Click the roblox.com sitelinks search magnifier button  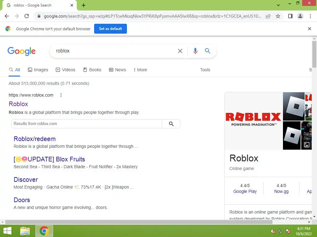(171, 124)
